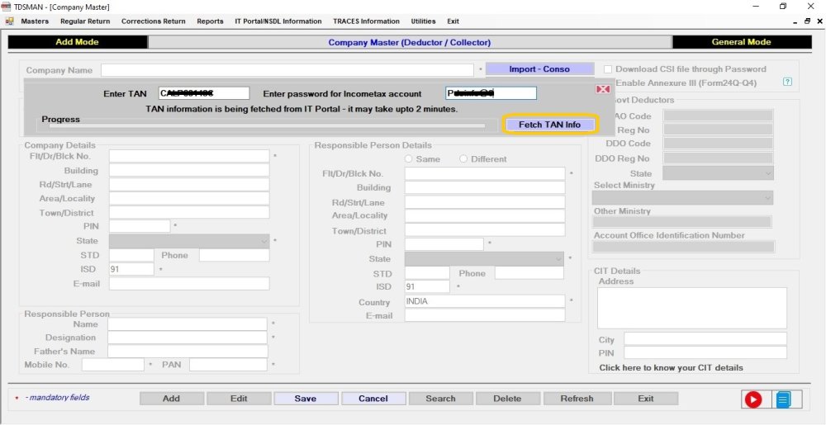Click the Save button
826x425 pixels.
306,399
